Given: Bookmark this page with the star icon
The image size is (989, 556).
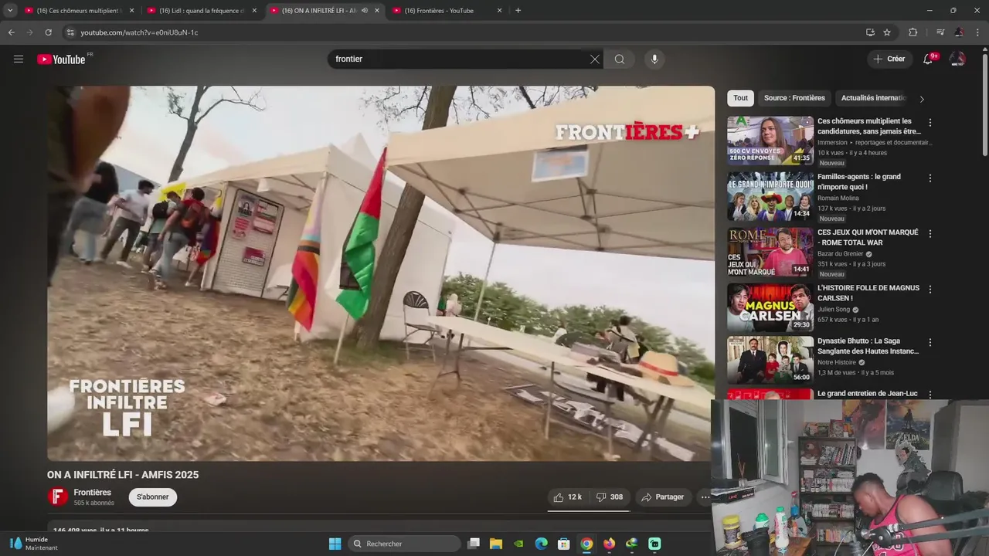Looking at the screenshot, I should 887,32.
